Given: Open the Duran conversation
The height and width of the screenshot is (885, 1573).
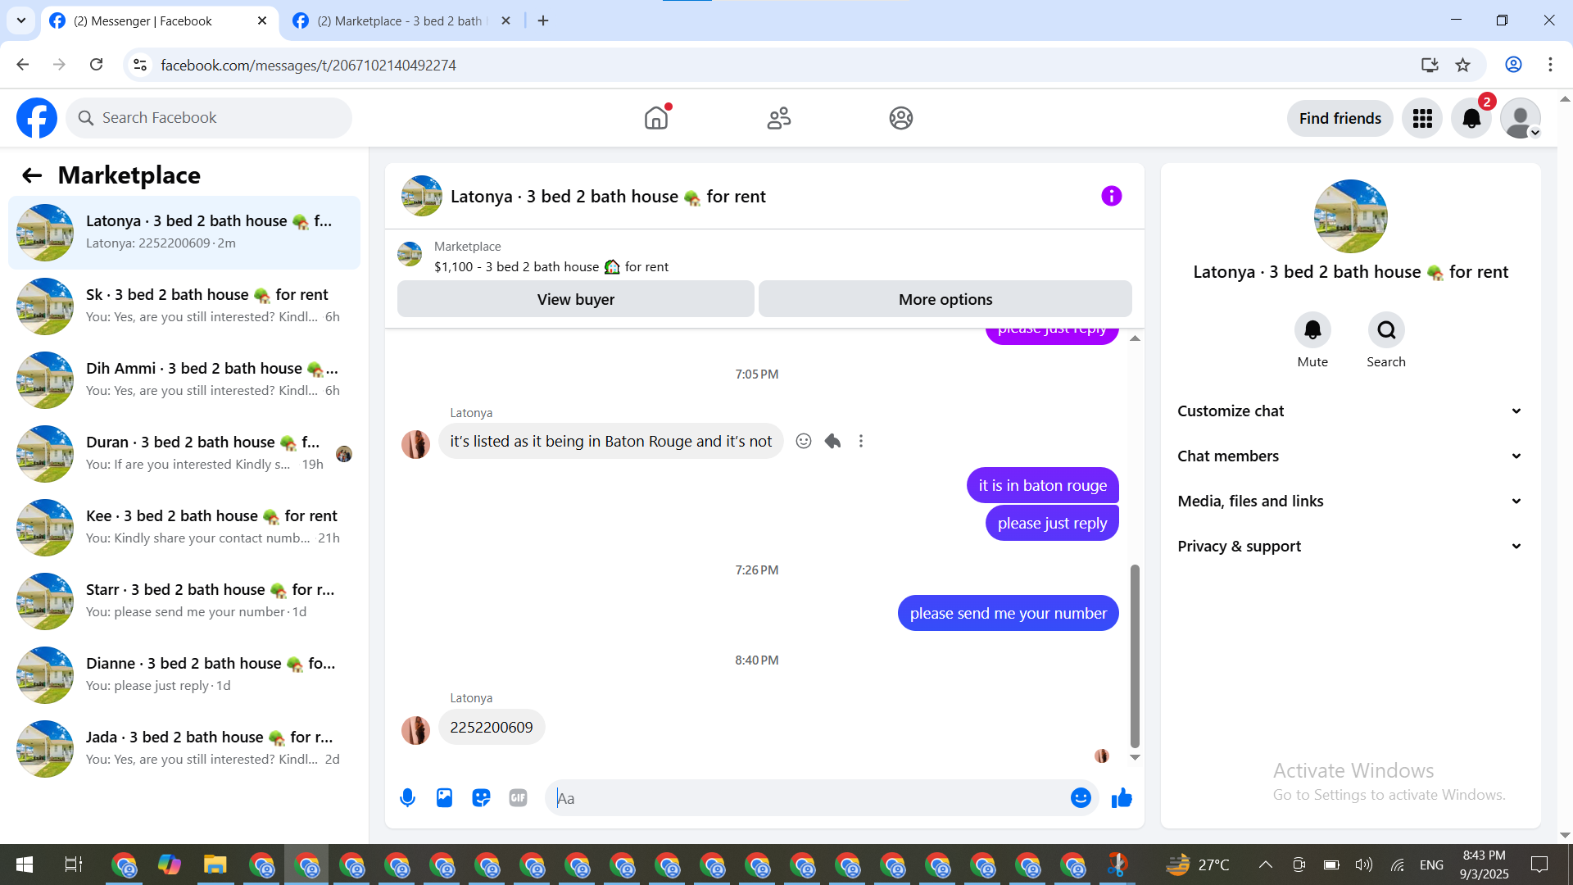Looking at the screenshot, I should 184,454.
